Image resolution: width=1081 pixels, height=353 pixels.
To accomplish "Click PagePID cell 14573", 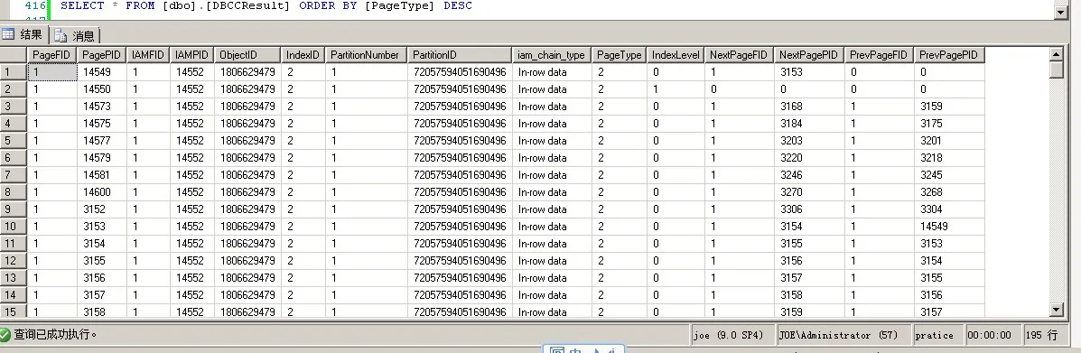I will pyautogui.click(x=102, y=107).
